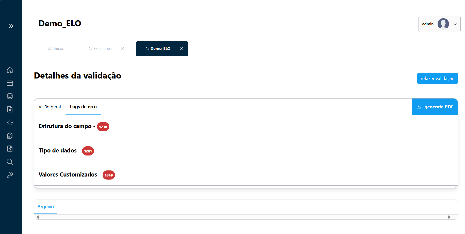Viewport: 465px width, 234px height.
Task: Open the magnifier search icon in sidebar
Action: tap(10, 162)
